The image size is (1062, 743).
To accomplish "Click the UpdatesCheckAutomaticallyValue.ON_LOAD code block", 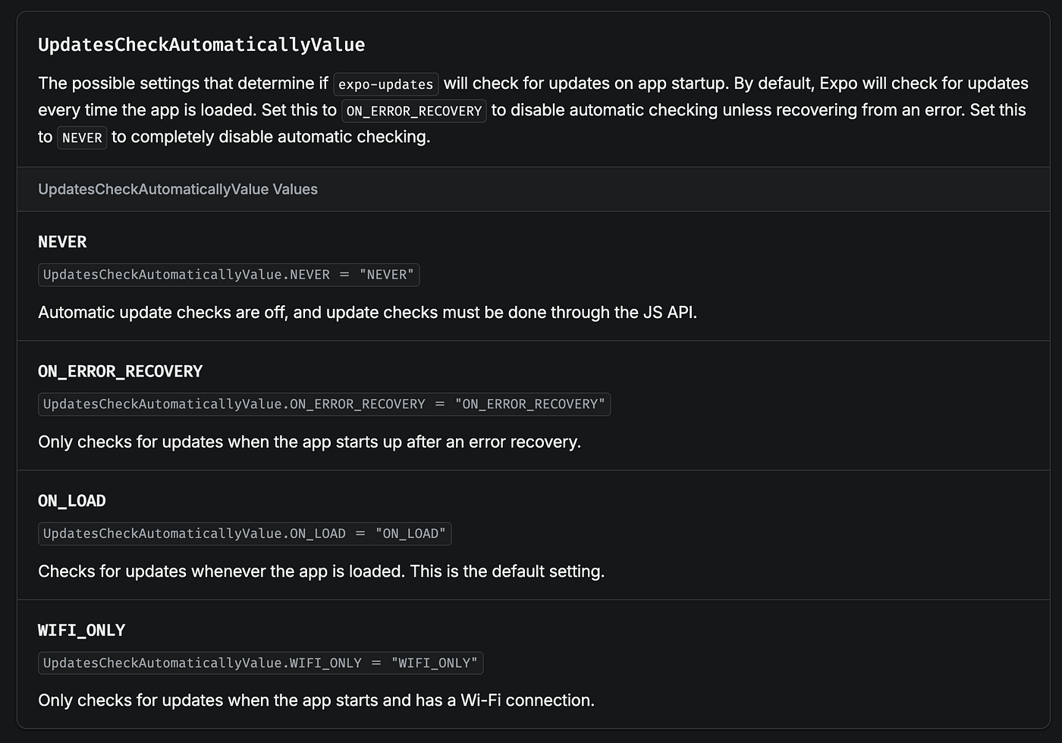I will point(245,534).
